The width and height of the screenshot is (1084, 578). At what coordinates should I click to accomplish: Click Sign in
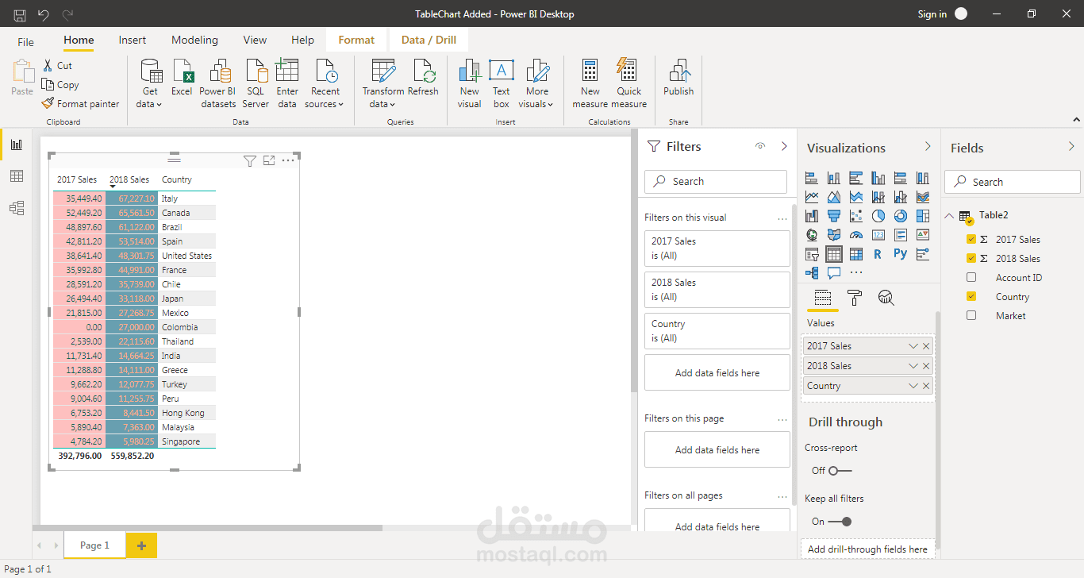click(932, 14)
